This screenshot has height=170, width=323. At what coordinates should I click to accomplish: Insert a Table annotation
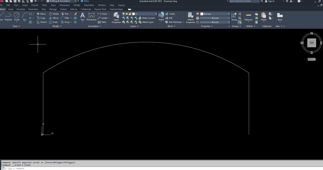coord(102,22)
